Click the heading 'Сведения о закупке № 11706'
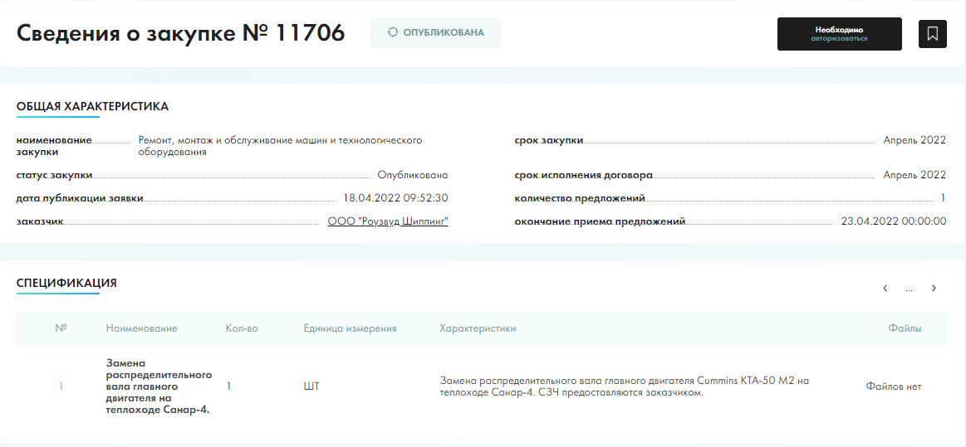 click(180, 32)
